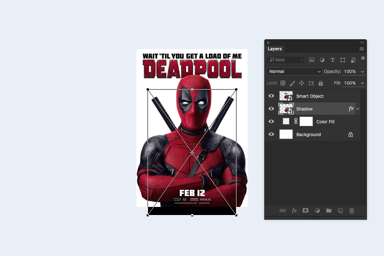The image size is (384, 256).
Task: Toggle layer filtering on/off switch
Action: point(363,59)
